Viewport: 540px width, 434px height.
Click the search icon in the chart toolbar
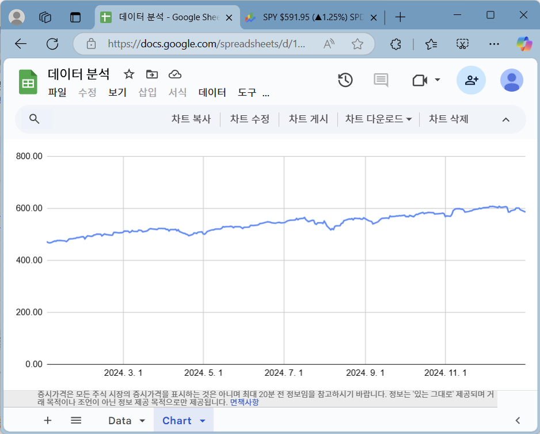[35, 119]
